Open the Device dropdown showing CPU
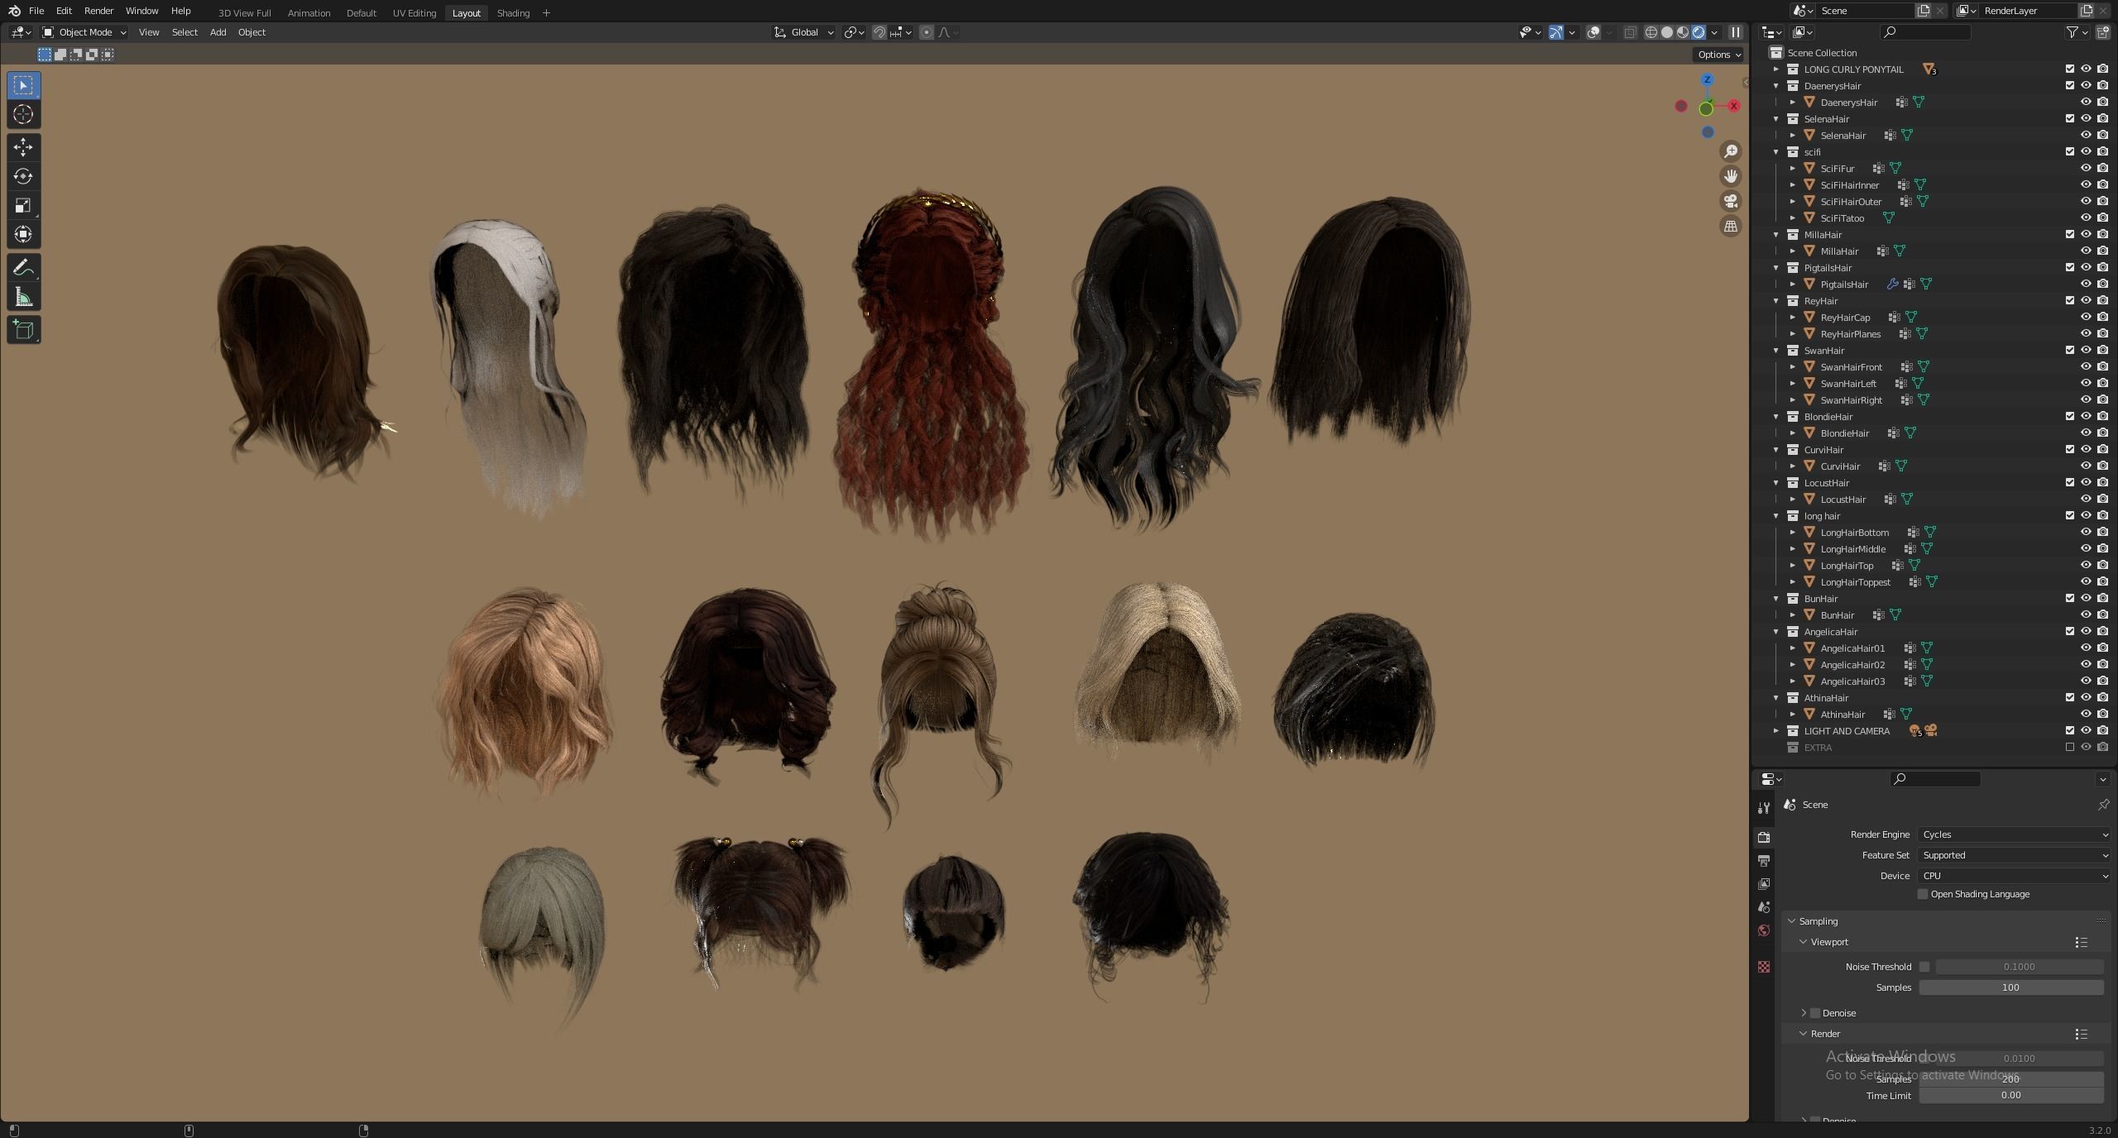 (x=2014, y=876)
